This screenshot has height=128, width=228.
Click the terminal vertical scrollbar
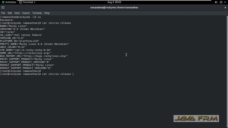(x=227, y=71)
